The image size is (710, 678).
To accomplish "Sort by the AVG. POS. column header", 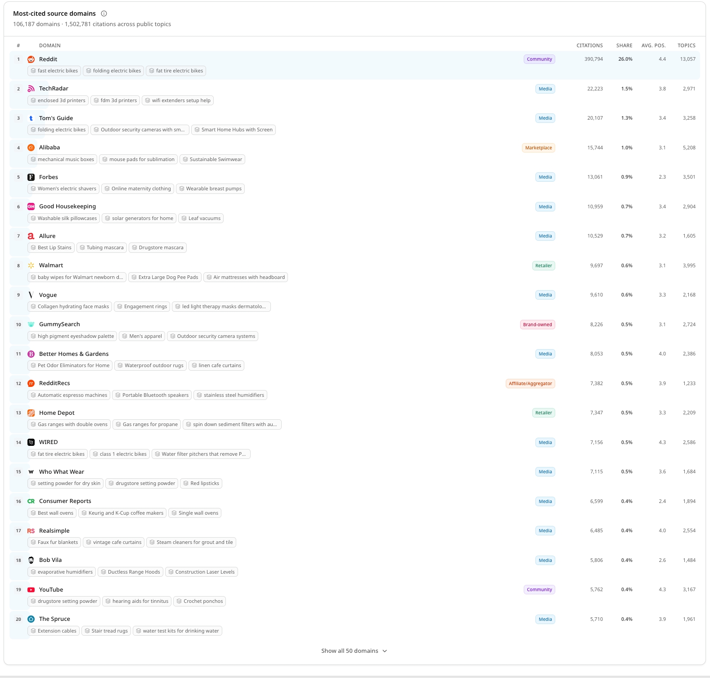I will [653, 45].
